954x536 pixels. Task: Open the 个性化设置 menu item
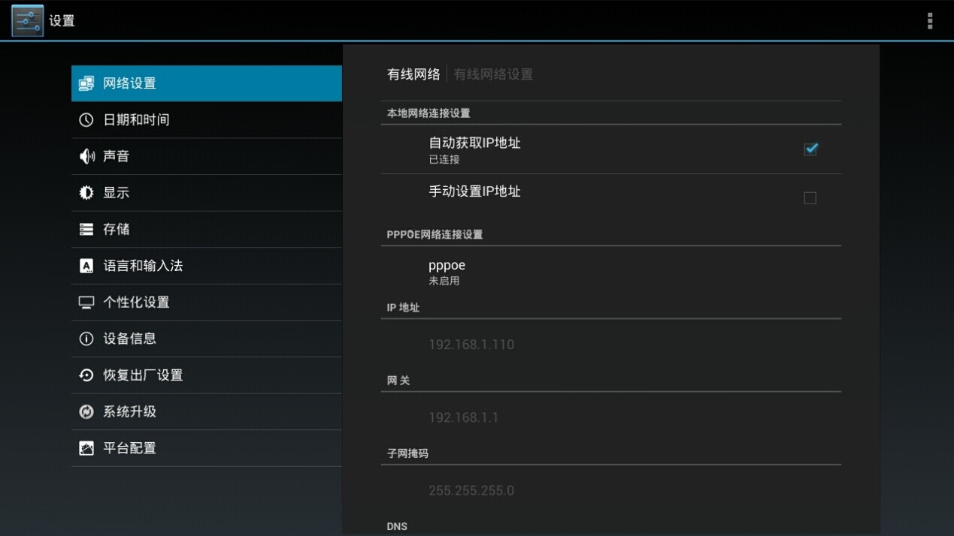click(x=136, y=302)
